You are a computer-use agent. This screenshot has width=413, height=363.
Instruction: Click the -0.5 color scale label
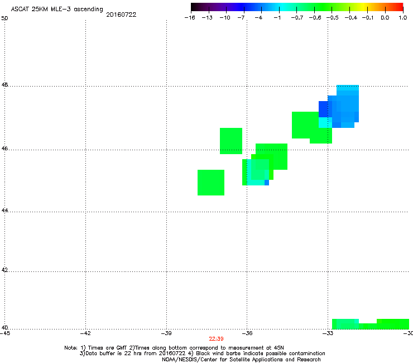(333, 18)
